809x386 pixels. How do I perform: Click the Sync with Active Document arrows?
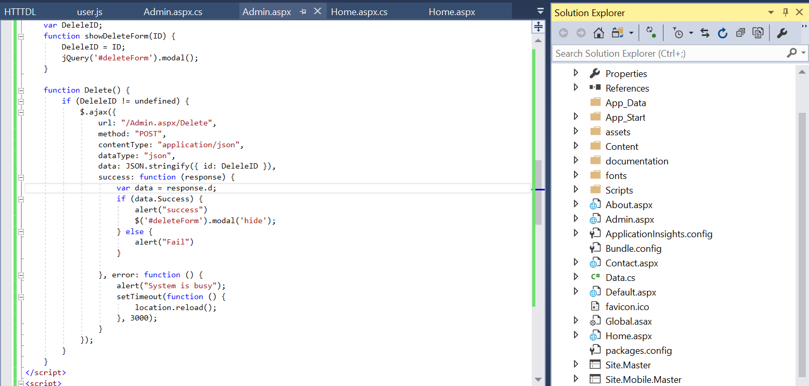pyautogui.click(x=705, y=33)
